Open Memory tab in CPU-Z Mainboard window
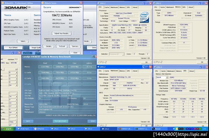This screenshot has height=138, width=209. [x=122, y=71]
